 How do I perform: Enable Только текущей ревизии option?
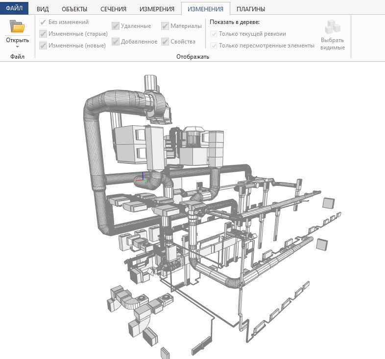214,34
